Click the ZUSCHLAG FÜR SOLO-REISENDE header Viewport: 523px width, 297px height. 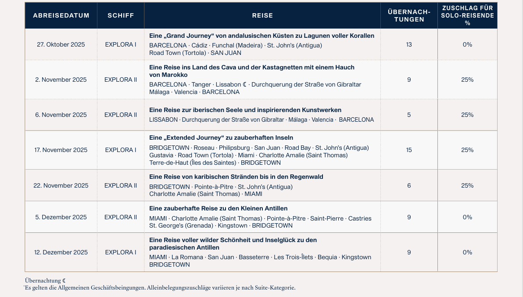click(x=467, y=15)
